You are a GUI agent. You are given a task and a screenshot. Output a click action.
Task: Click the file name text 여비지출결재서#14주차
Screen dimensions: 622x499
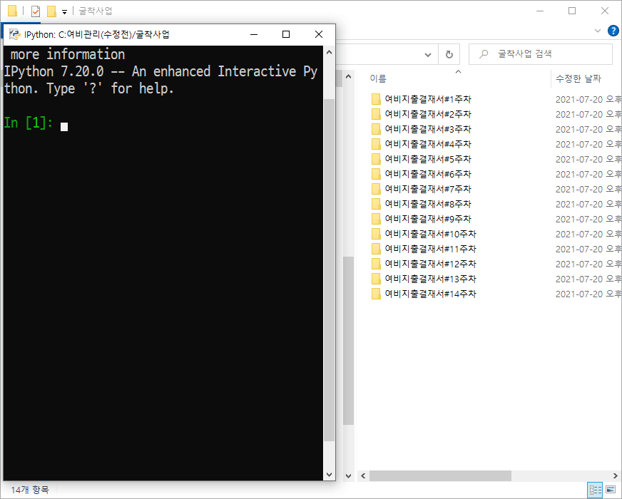pos(430,294)
